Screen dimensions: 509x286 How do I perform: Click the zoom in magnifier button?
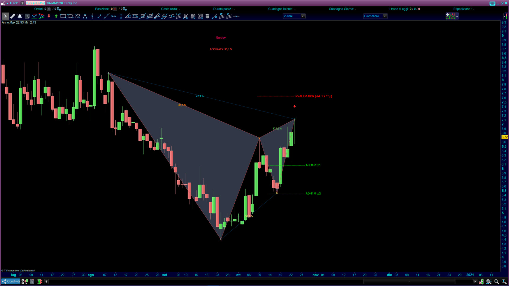[504, 281]
